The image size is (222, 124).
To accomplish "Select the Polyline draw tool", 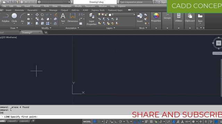I will point(6,18).
